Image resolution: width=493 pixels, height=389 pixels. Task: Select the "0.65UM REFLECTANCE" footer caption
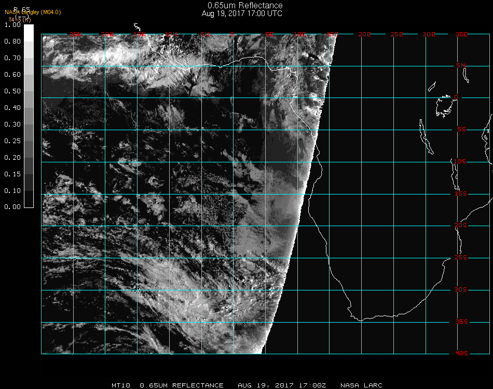[182, 385]
